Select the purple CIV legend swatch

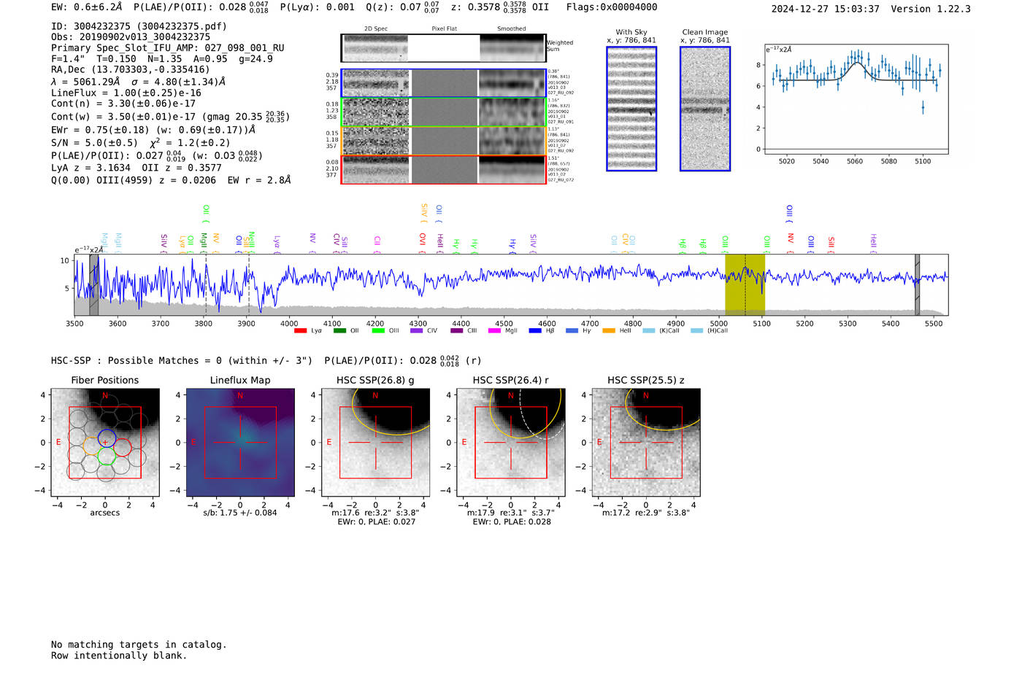pos(417,330)
